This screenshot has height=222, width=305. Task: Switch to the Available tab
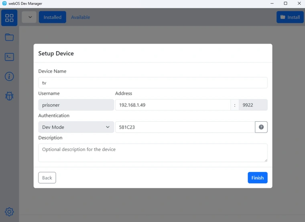coord(81,17)
